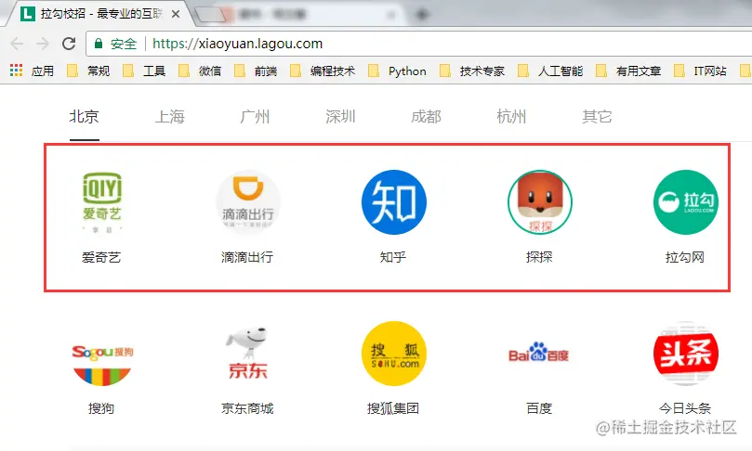752x451 pixels.
Task: Click the JD dog logo icon
Action: point(247,354)
